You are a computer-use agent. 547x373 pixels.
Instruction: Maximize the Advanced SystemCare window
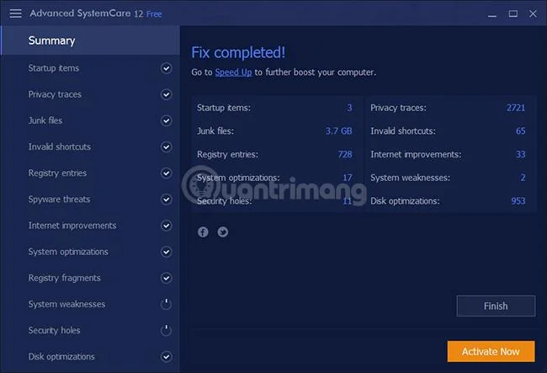point(512,13)
